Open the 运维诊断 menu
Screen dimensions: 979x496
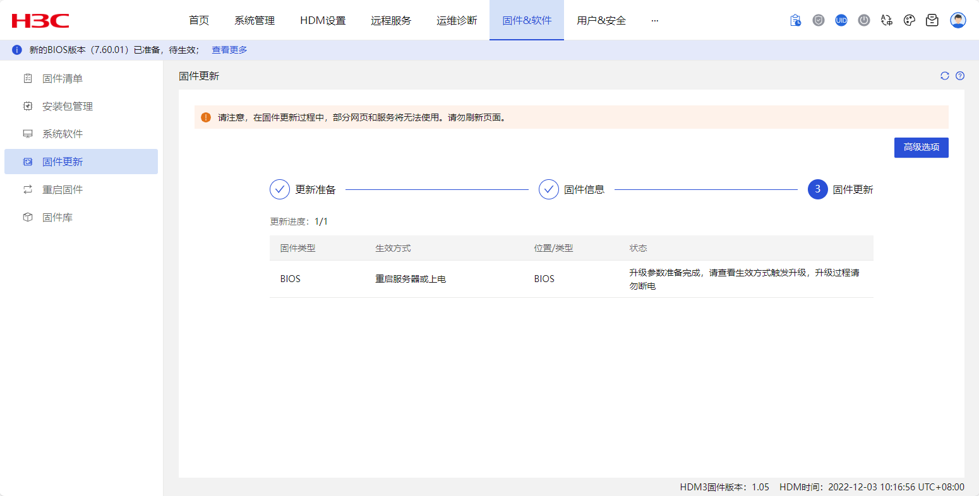pos(457,20)
